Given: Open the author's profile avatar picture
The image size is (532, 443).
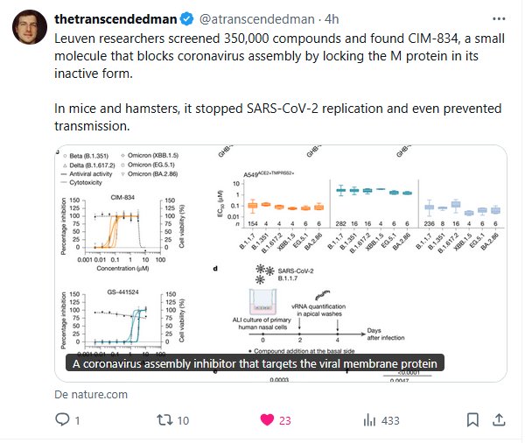Looking at the screenshot, I should click(x=29, y=27).
